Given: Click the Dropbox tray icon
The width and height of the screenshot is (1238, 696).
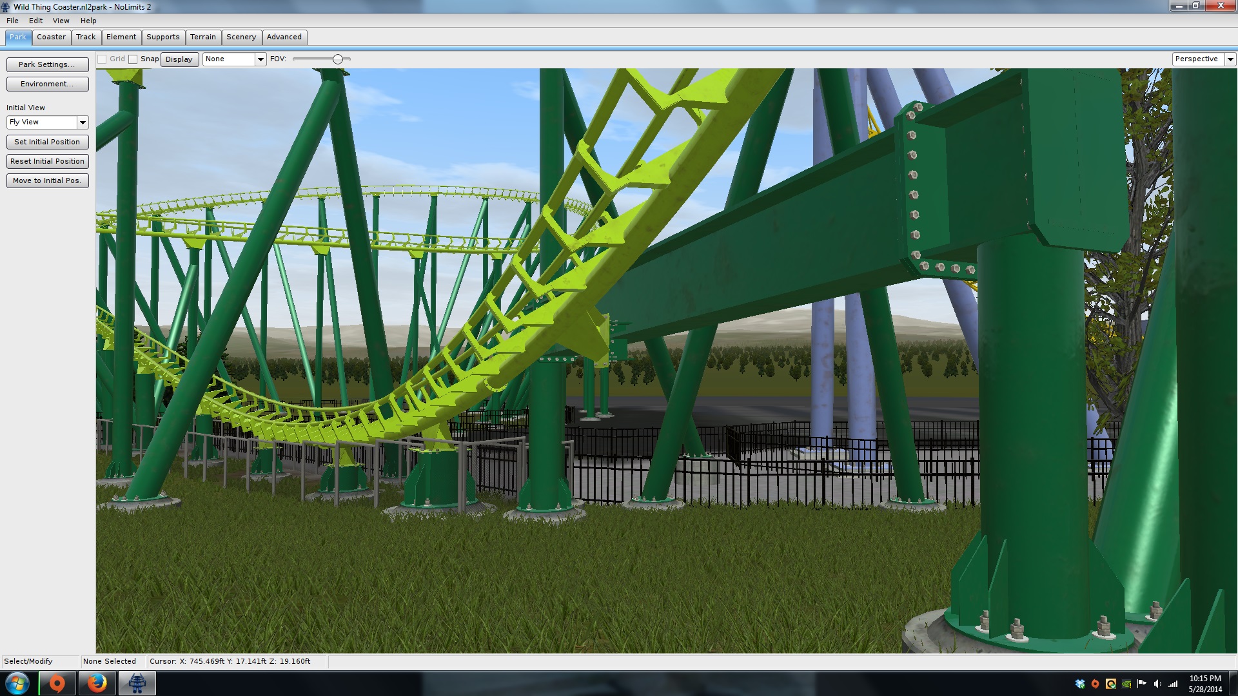Looking at the screenshot, I should (x=1080, y=684).
